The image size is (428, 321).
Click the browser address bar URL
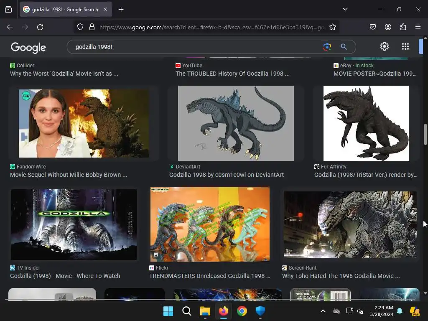click(212, 27)
